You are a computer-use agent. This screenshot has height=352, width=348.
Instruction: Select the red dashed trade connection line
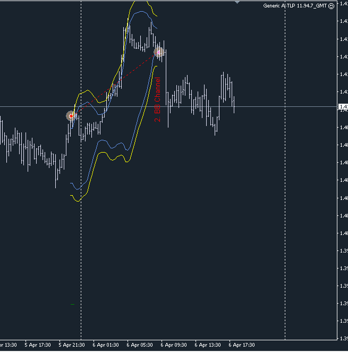point(115,84)
